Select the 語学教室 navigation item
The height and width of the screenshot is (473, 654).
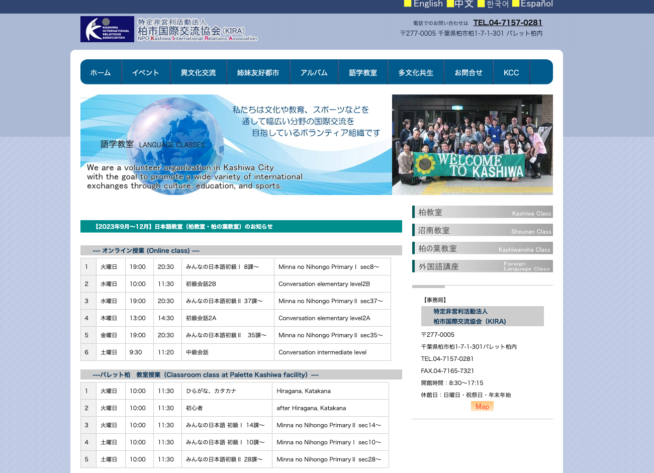(363, 72)
